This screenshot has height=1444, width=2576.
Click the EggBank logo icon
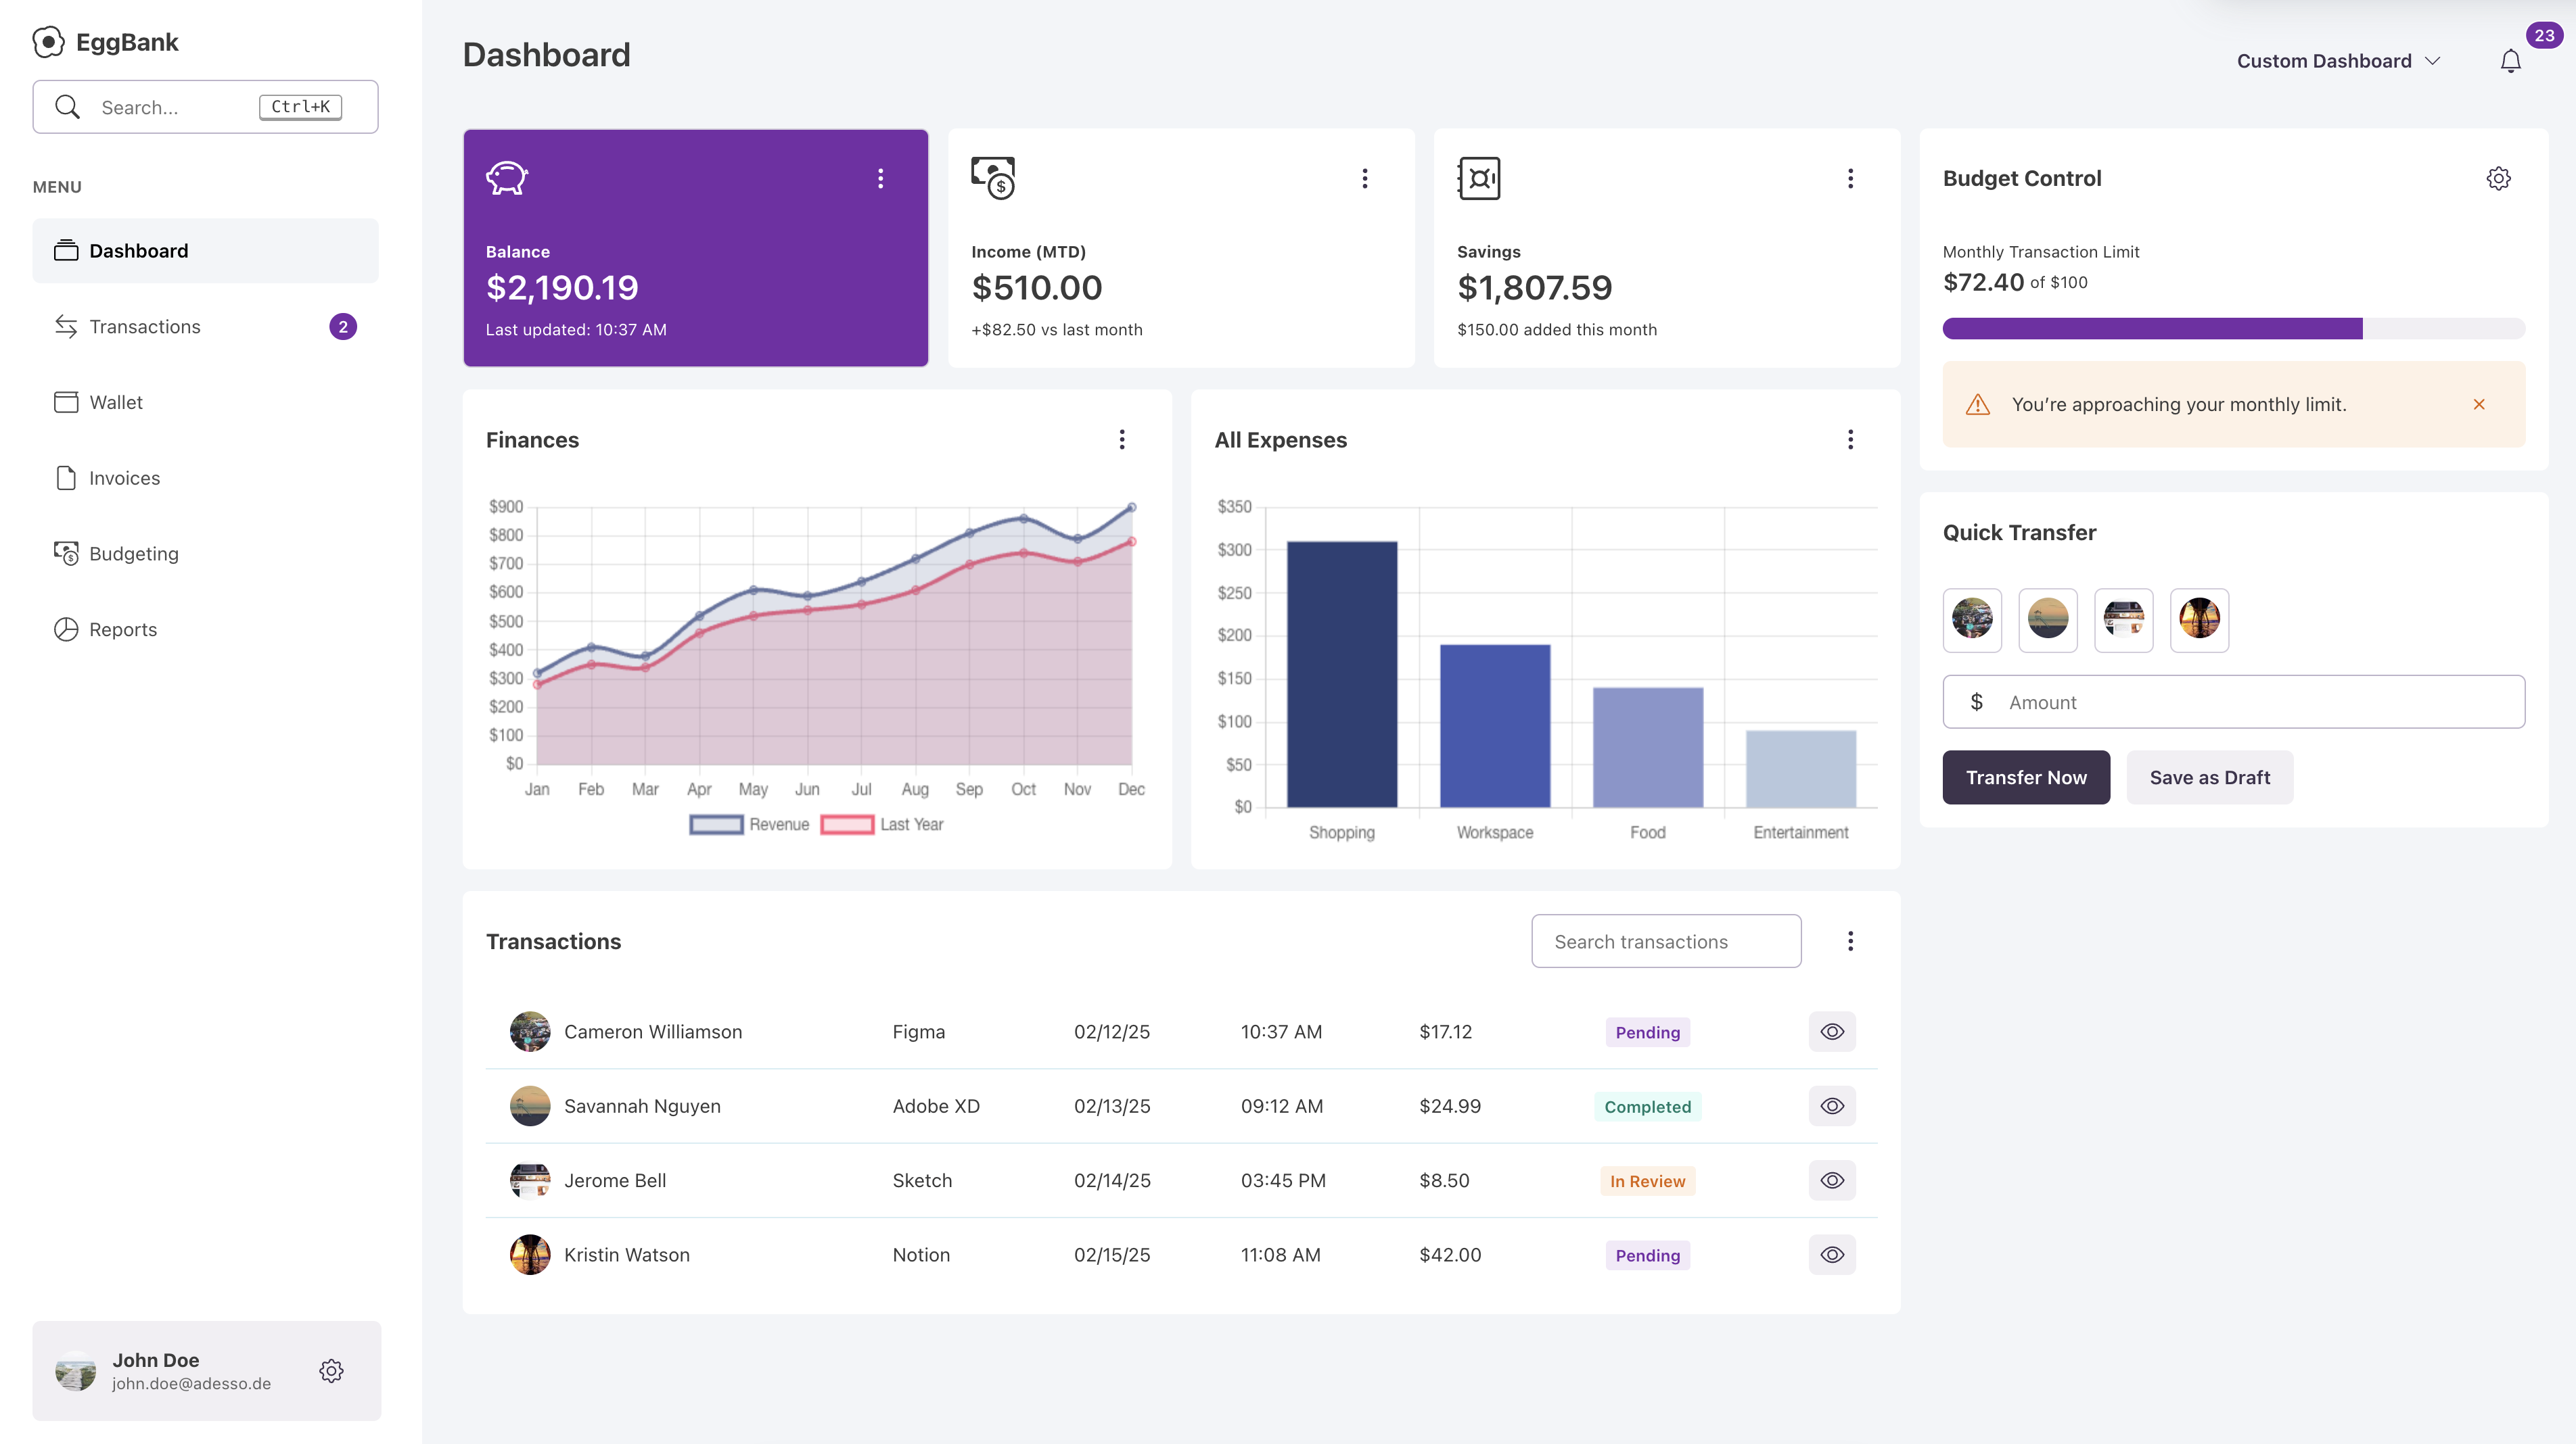pyautogui.click(x=48, y=42)
